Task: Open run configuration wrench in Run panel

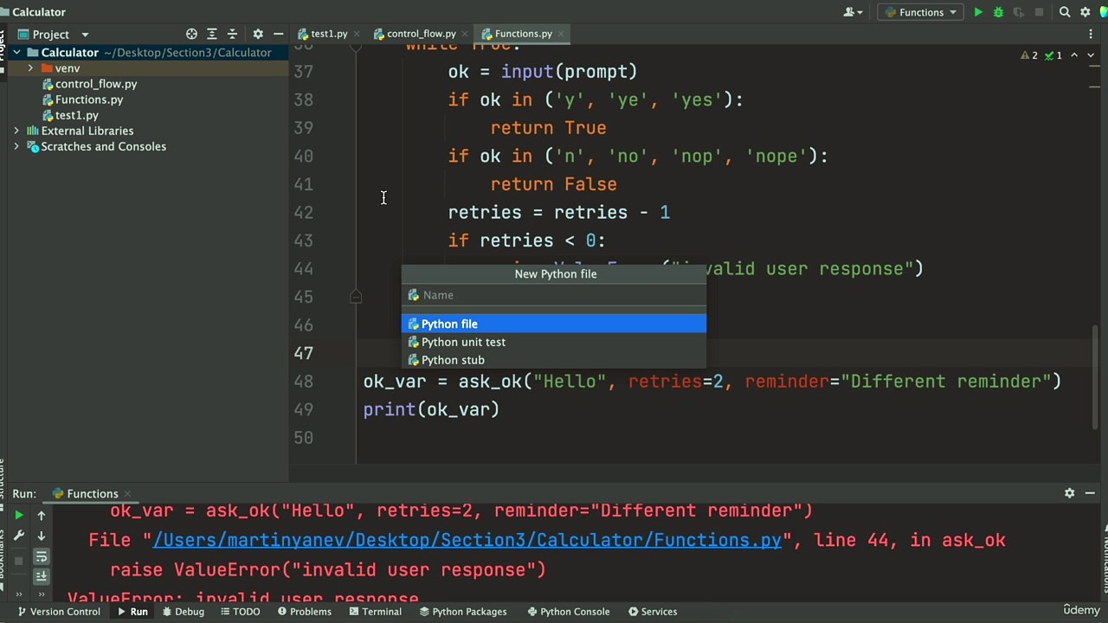Action: coord(18,536)
